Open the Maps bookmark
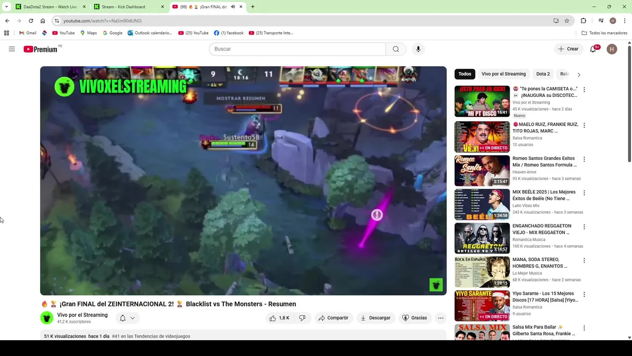632x356 pixels. (88, 33)
